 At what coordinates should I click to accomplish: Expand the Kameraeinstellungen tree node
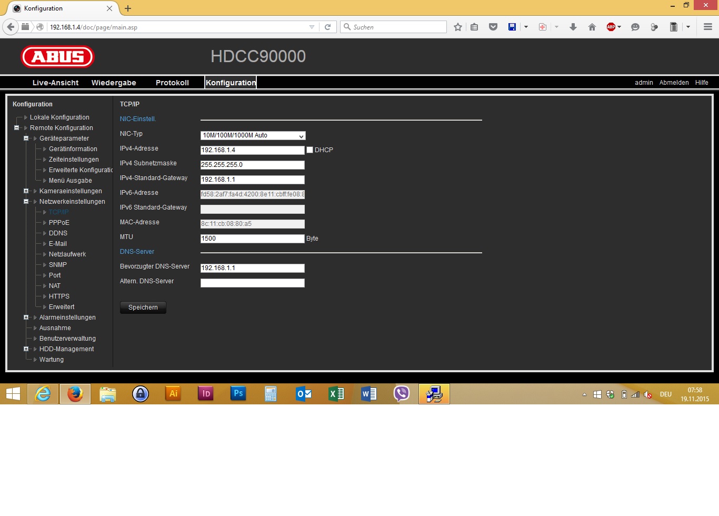[26, 191]
